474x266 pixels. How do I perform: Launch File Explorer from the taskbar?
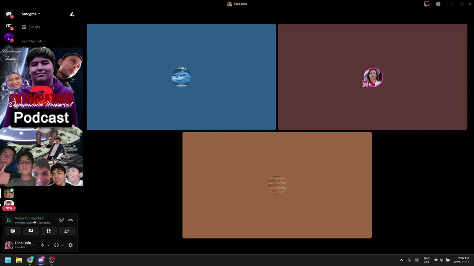point(19,260)
